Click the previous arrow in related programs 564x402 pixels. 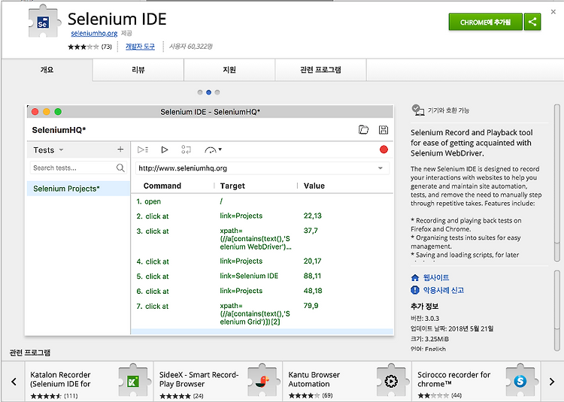(14, 382)
